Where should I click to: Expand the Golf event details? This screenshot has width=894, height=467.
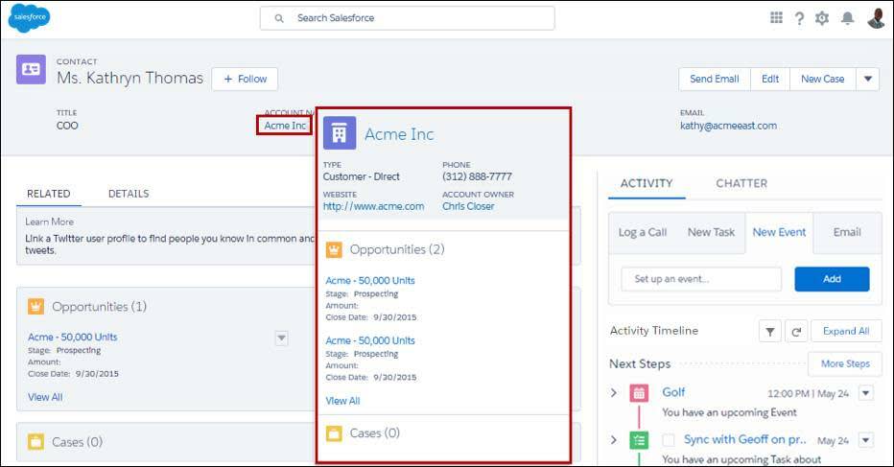[x=614, y=393]
